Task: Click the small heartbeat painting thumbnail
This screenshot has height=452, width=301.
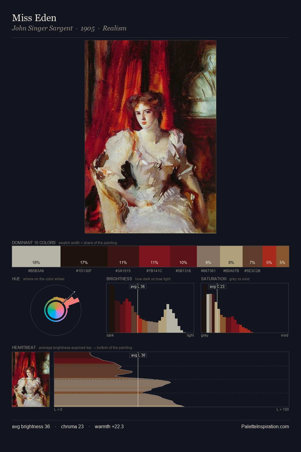Action: pyautogui.click(x=31, y=379)
